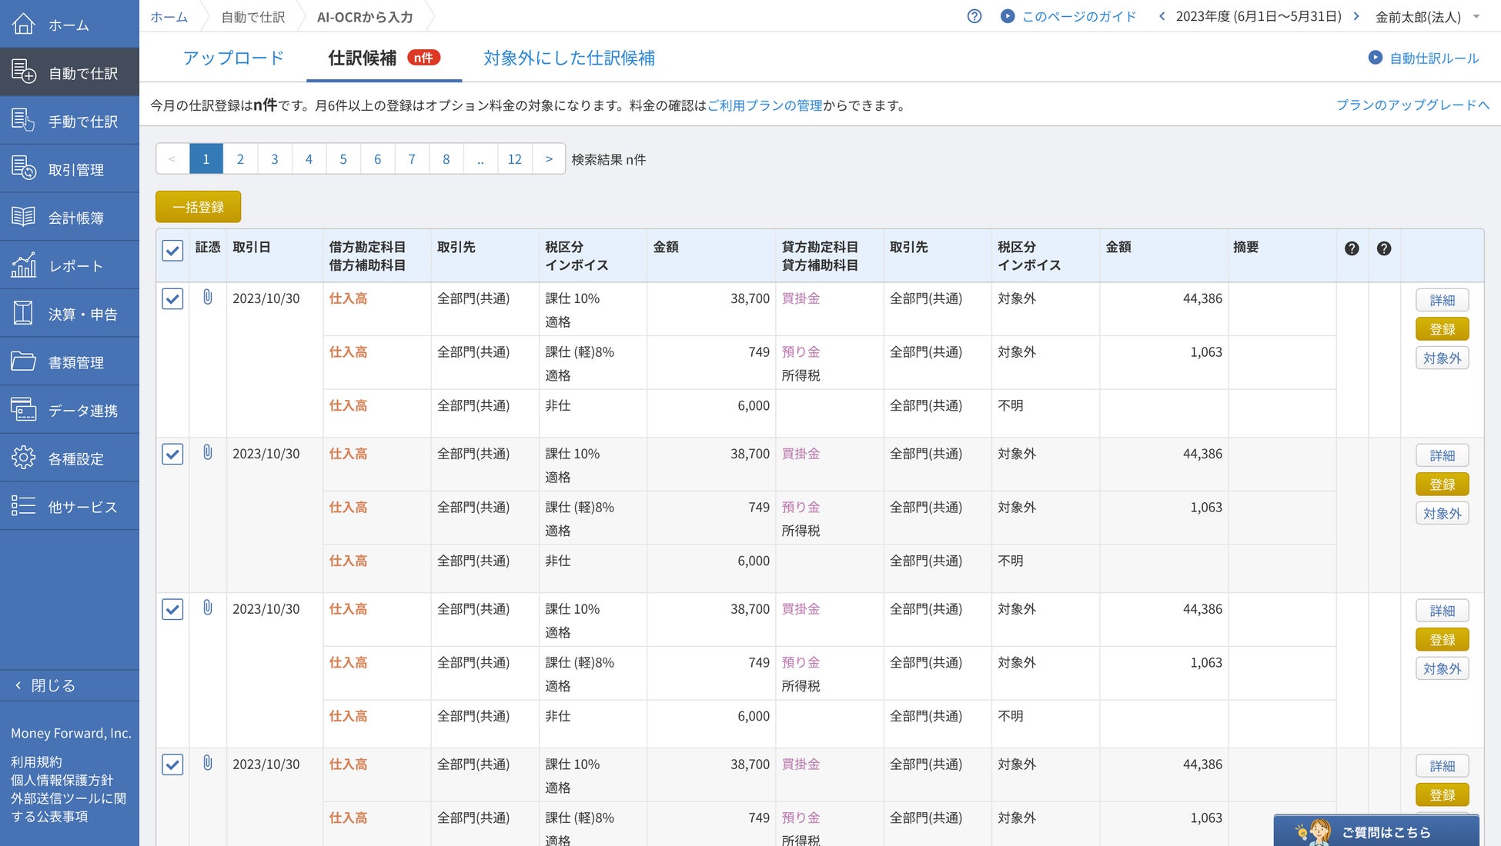Click the レポート chart icon in sidebar
Image resolution: width=1501 pixels, height=846 pixels.
click(x=24, y=265)
